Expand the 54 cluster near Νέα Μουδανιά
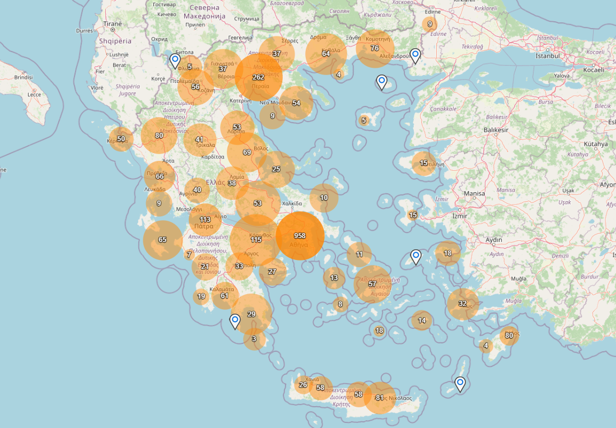The height and width of the screenshot is (428, 616). click(x=297, y=103)
